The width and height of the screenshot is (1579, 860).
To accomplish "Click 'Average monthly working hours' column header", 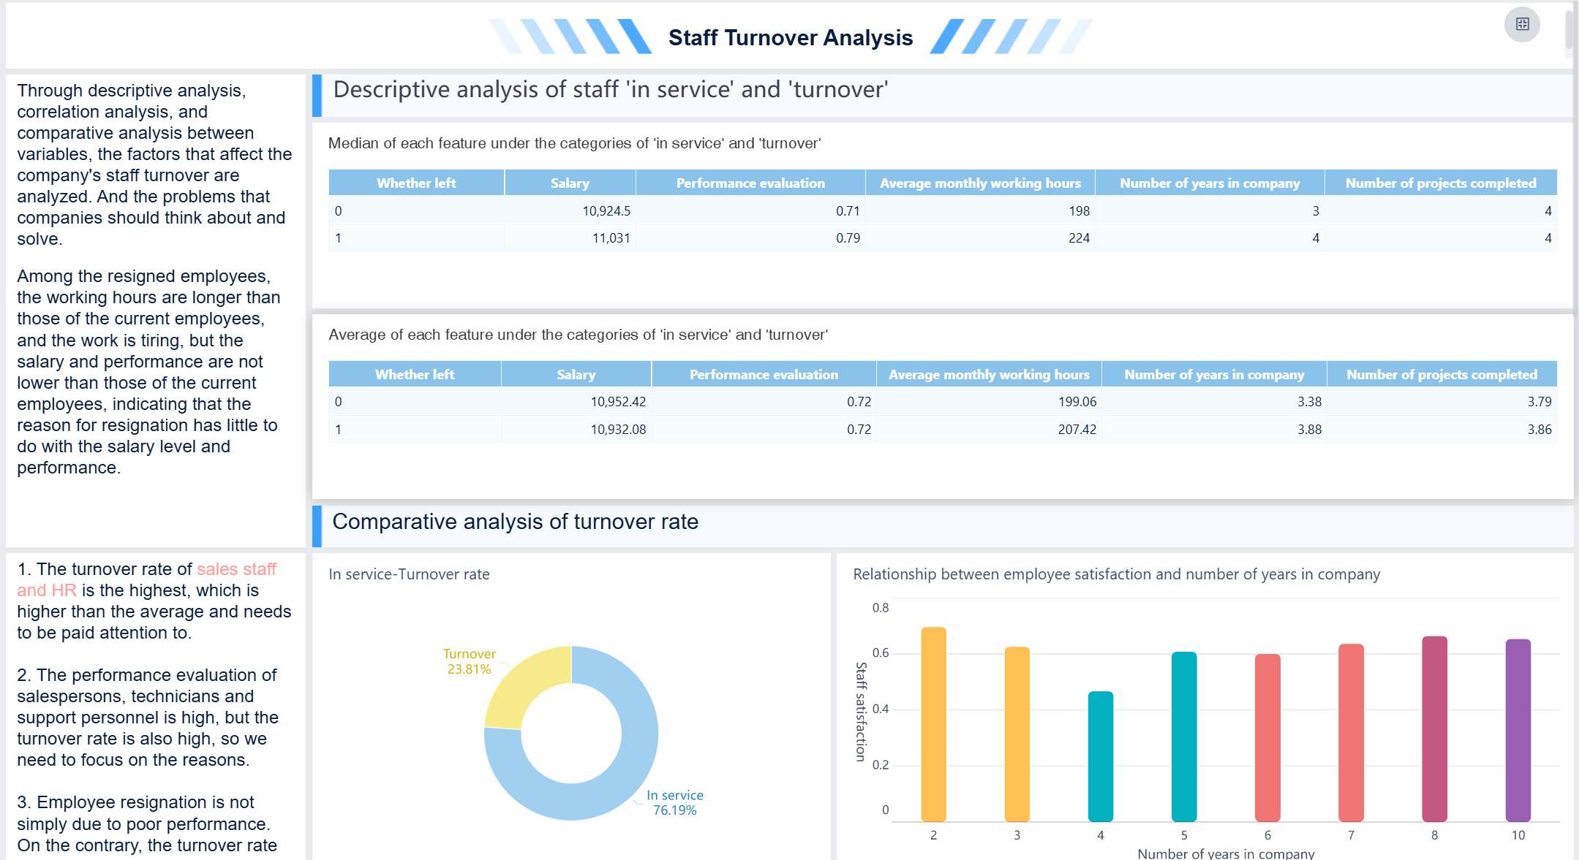I will pyautogui.click(x=981, y=183).
